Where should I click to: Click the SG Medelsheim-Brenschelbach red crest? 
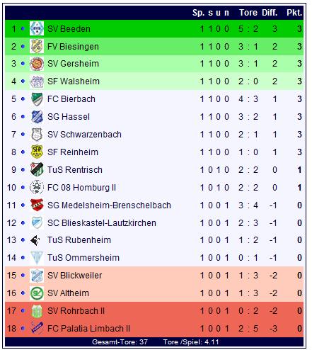(x=37, y=205)
